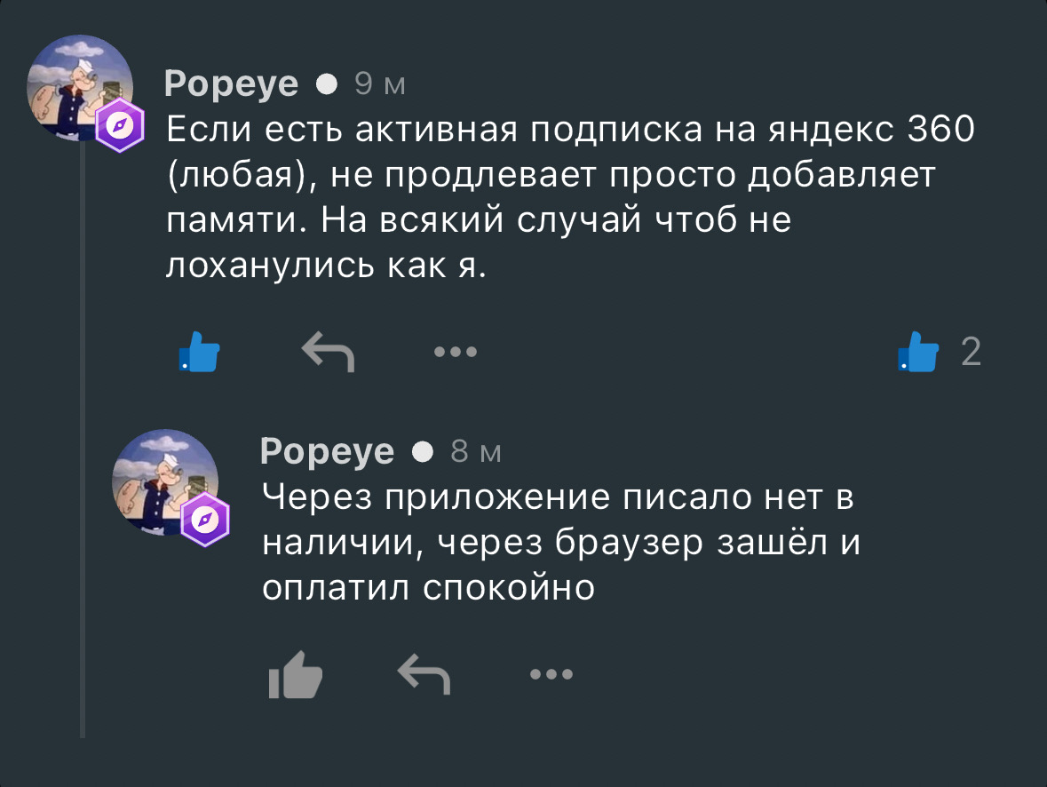Open Popeye's avatar on the top comment
1047x787 pixels.
(x=80, y=89)
